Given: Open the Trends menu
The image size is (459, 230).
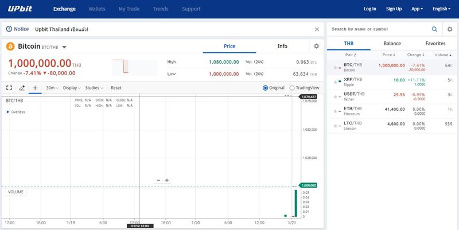Looking at the screenshot, I should (x=161, y=9).
